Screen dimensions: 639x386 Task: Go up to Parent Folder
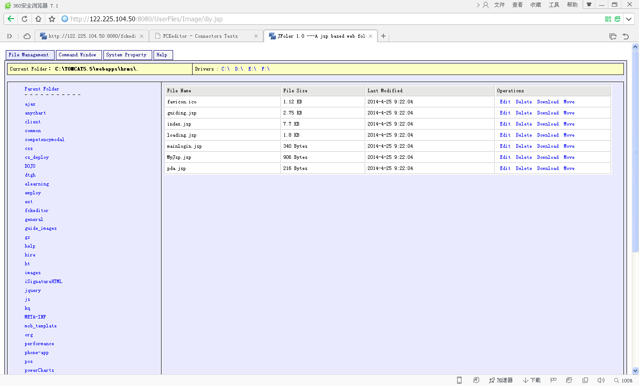click(42, 89)
